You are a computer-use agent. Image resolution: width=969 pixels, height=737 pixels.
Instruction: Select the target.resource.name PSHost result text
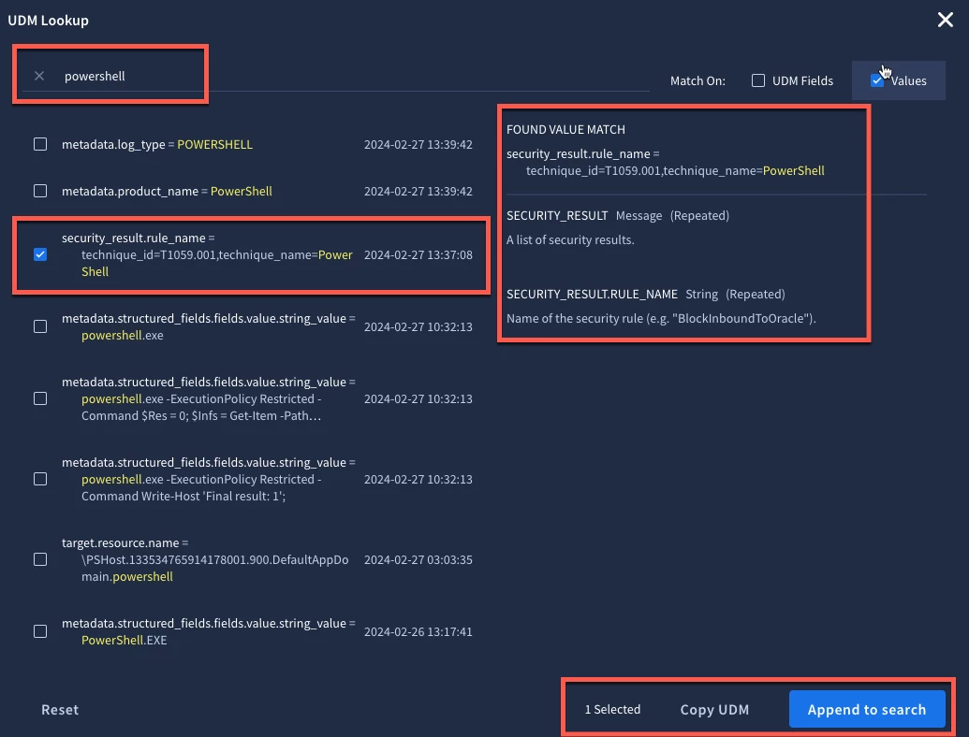205,559
